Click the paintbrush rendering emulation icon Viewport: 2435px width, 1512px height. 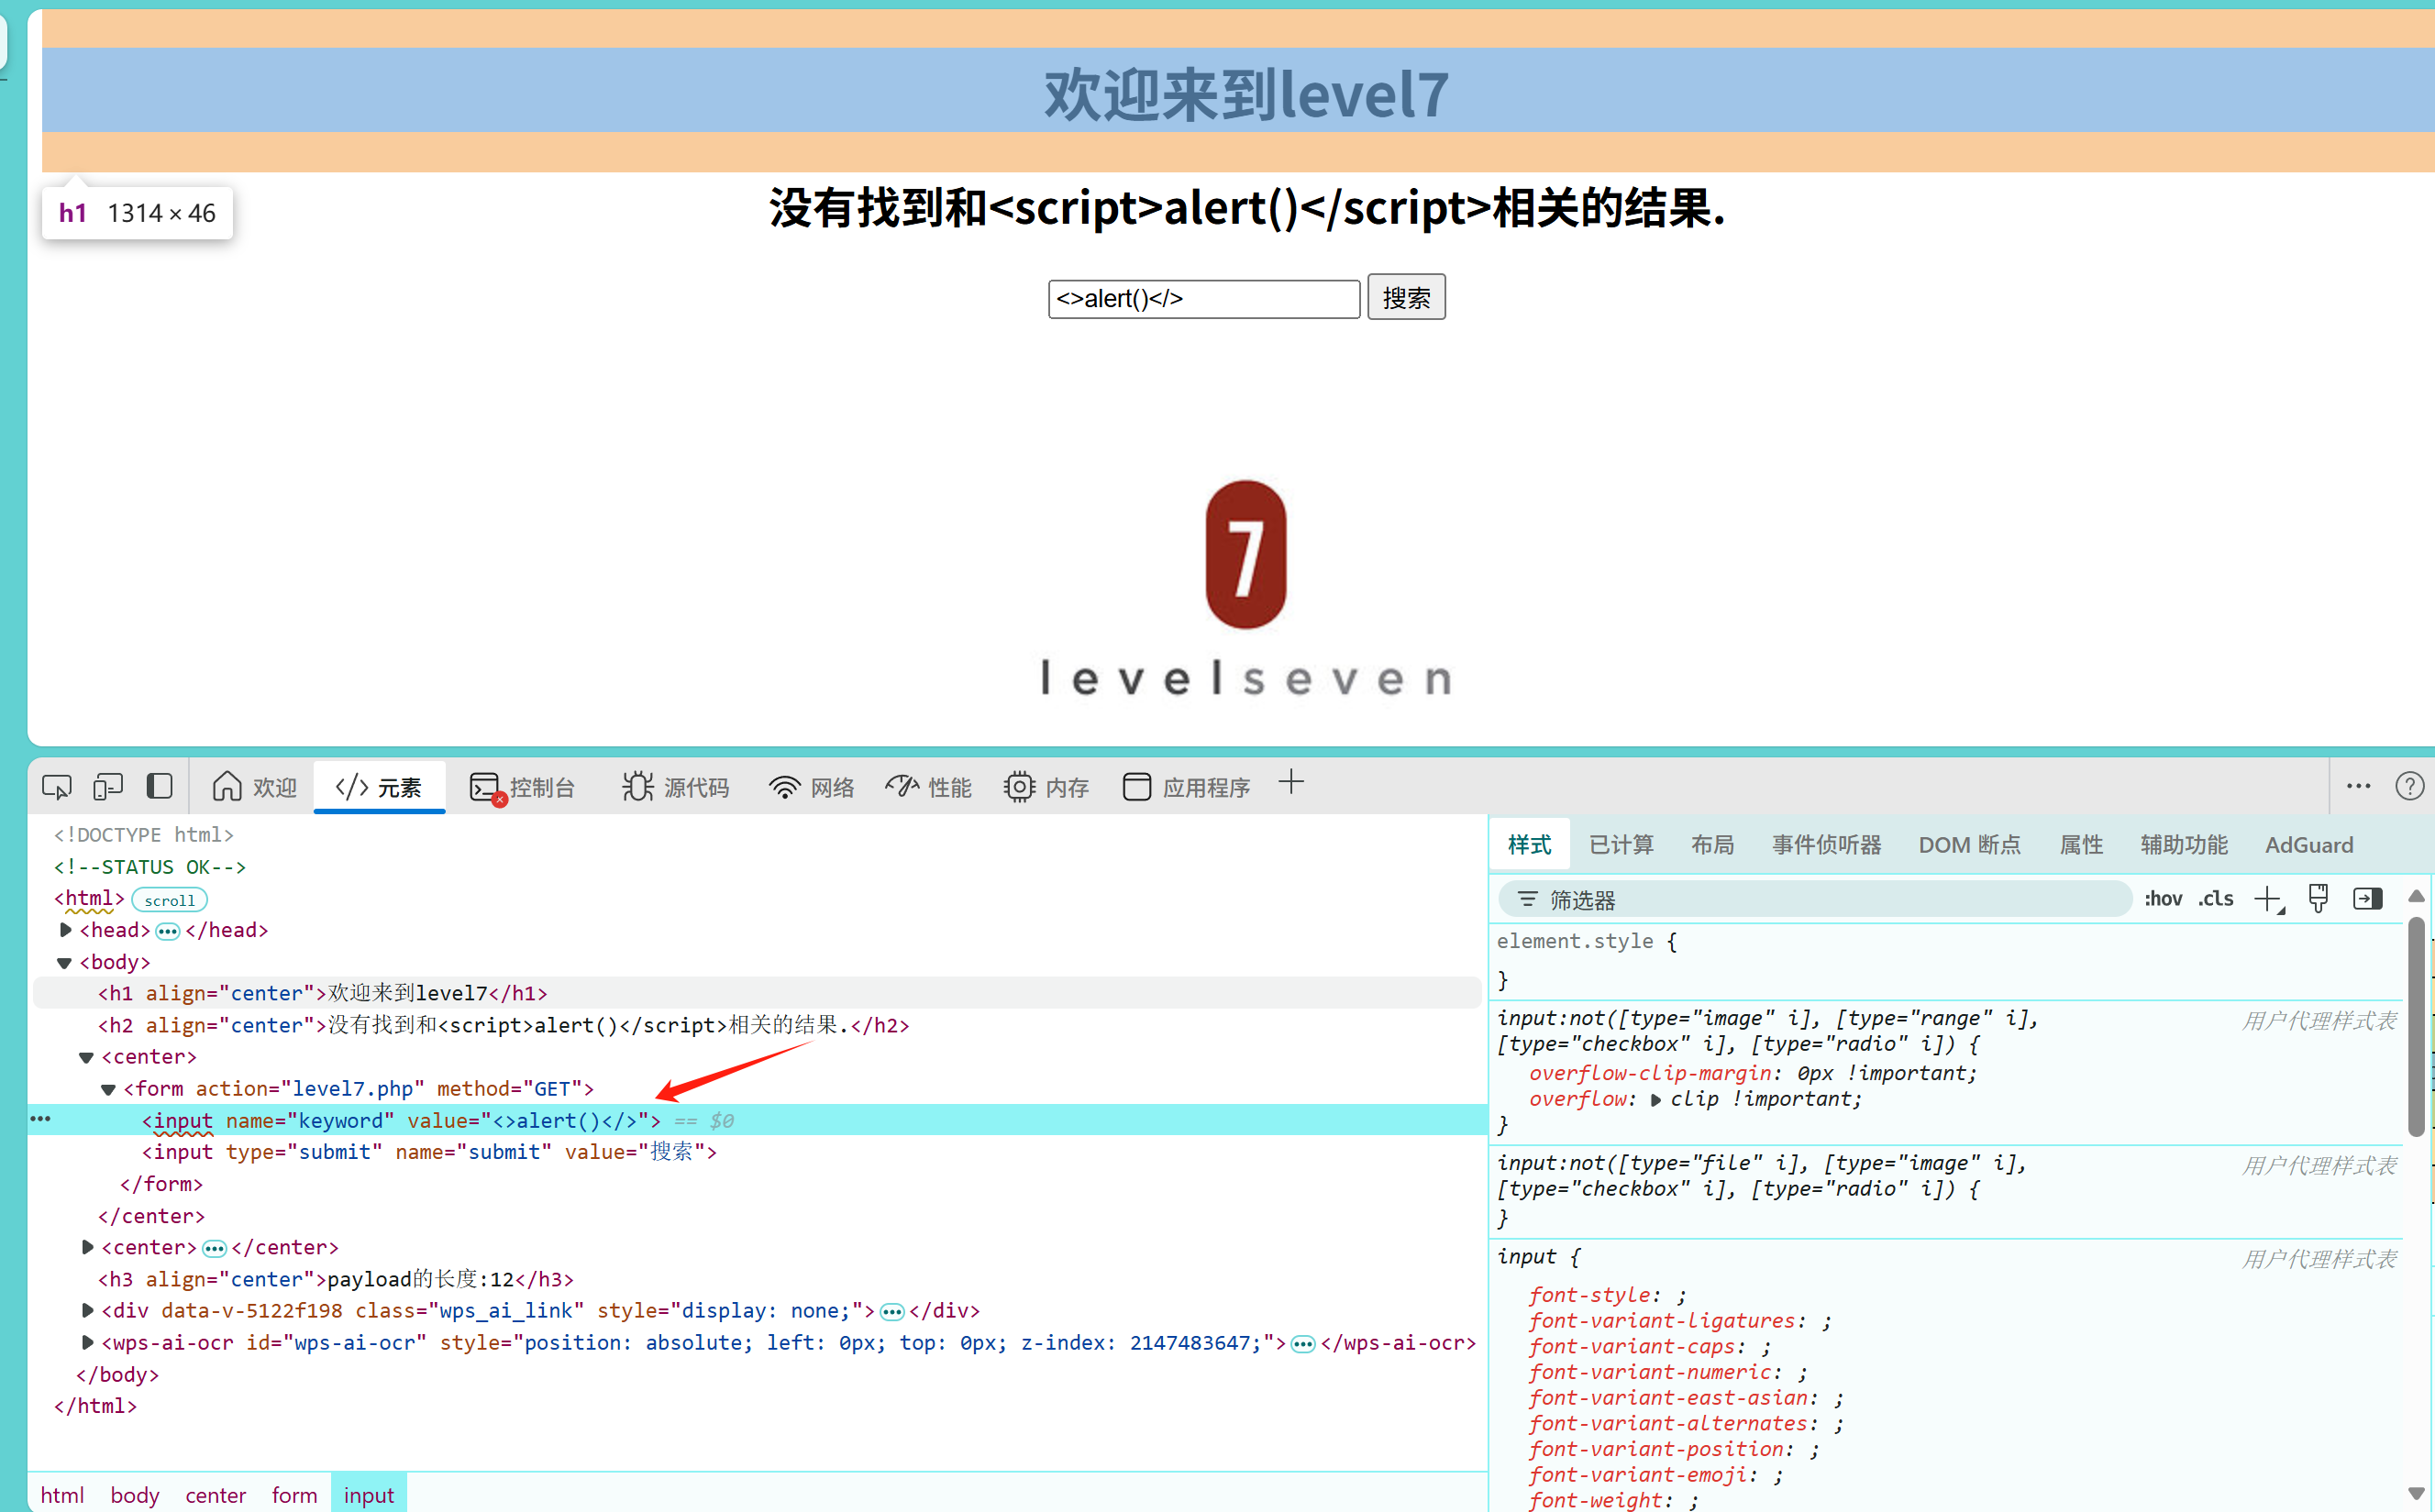click(2318, 899)
